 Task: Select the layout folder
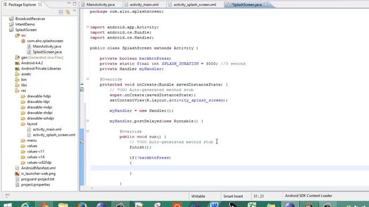(32, 124)
